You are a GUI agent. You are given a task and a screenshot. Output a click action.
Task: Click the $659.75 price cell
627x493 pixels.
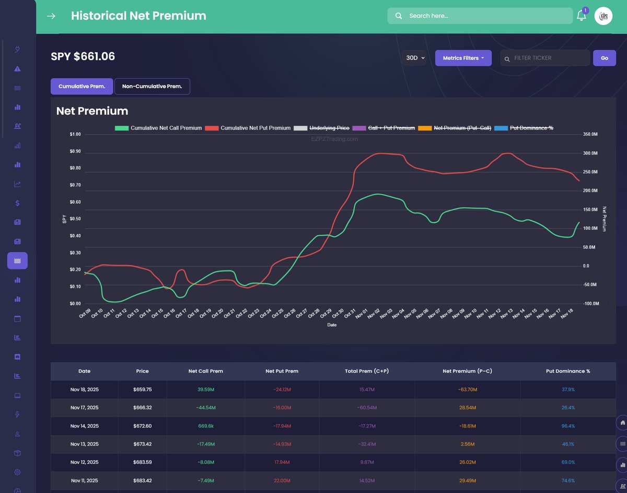tap(143, 390)
